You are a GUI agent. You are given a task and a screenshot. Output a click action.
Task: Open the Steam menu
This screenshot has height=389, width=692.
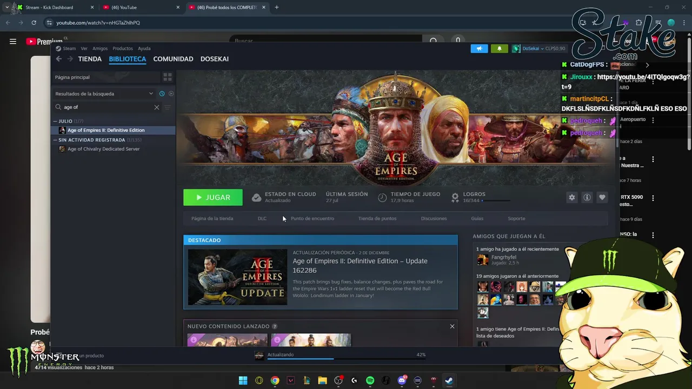tap(69, 49)
